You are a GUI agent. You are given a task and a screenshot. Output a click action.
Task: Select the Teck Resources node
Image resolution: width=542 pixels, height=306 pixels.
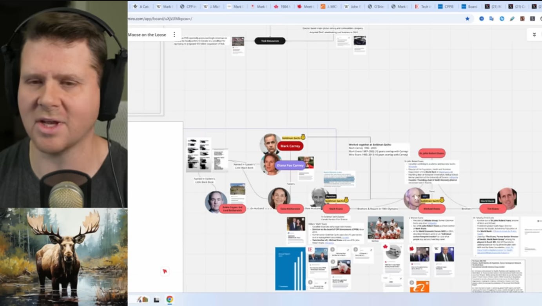pos(270,41)
